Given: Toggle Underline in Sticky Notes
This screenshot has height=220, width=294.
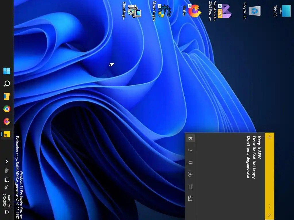Looking at the screenshot, I should tap(190, 162).
